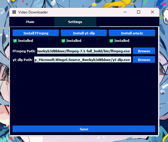Image resolution: width=168 pixels, height=142 pixels.
Task: Click into the yt-dlp Path field
Action: 82,59
